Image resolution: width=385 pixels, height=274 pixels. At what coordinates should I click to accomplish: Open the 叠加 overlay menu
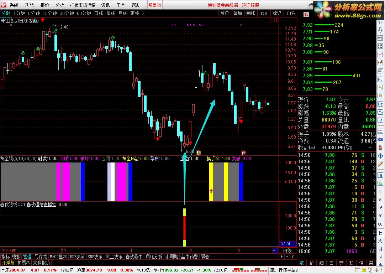237,13
